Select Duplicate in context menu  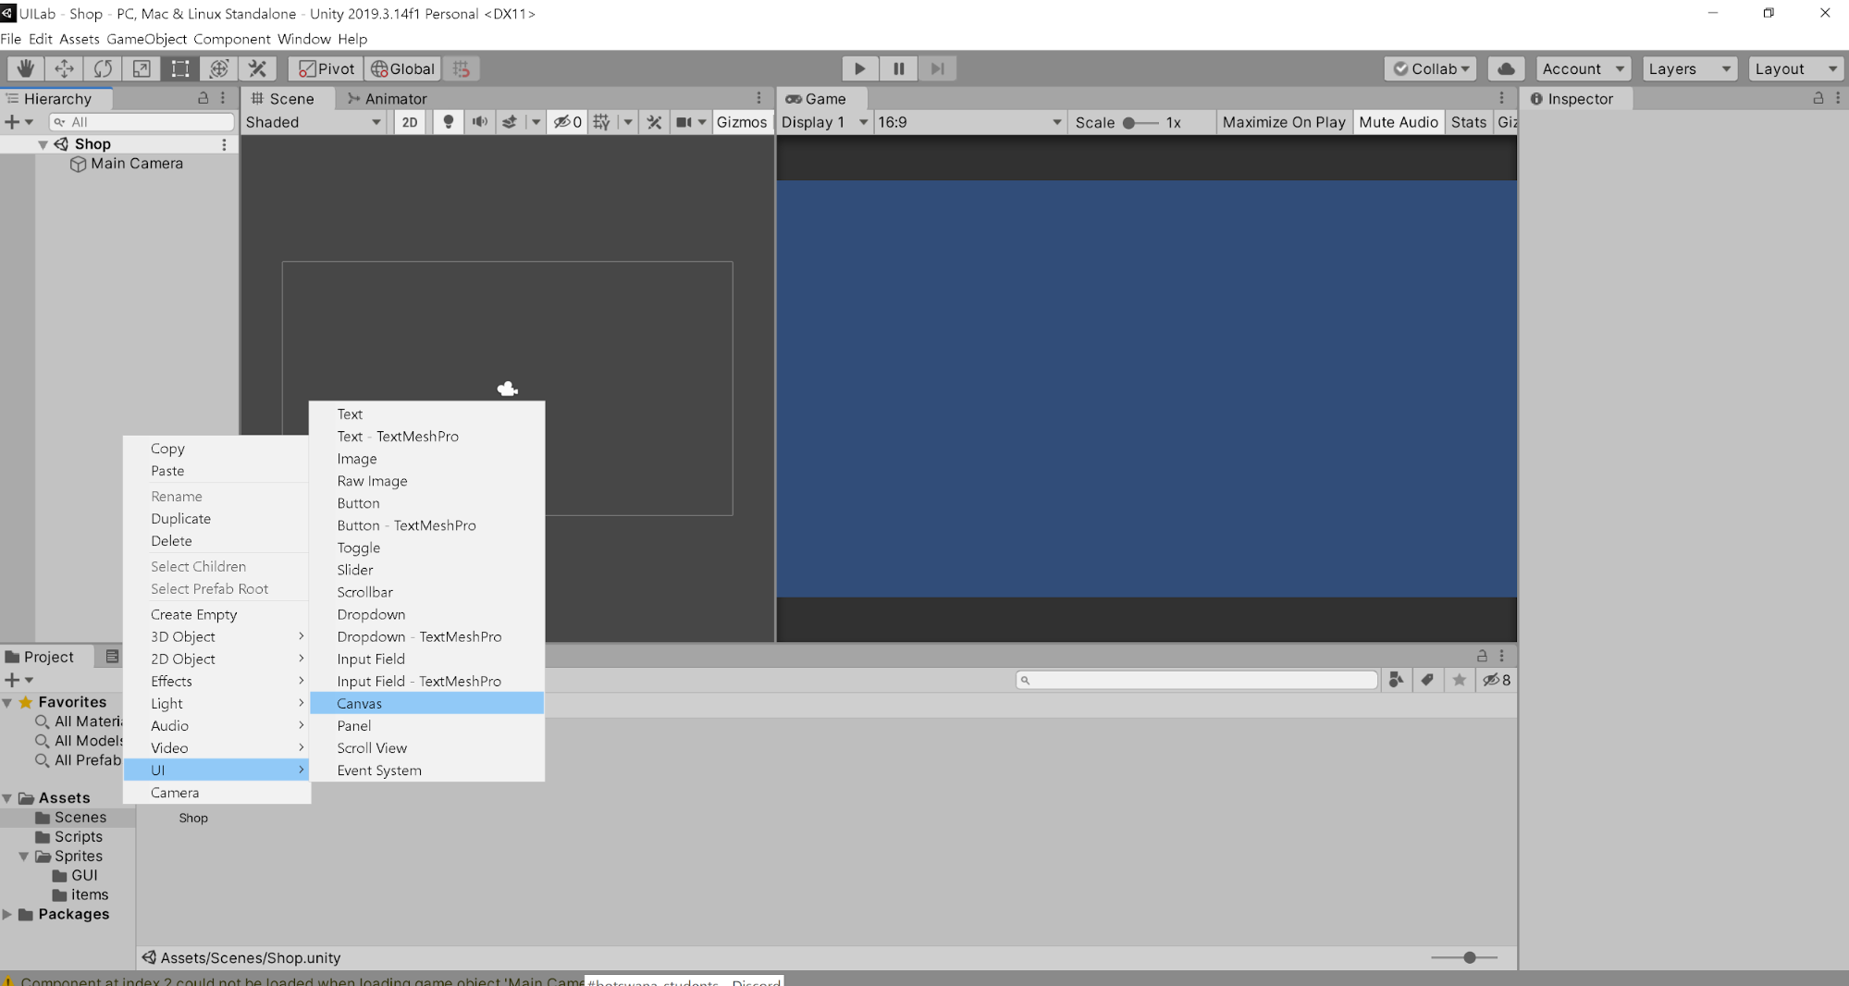pyautogui.click(x=216, y=519)
